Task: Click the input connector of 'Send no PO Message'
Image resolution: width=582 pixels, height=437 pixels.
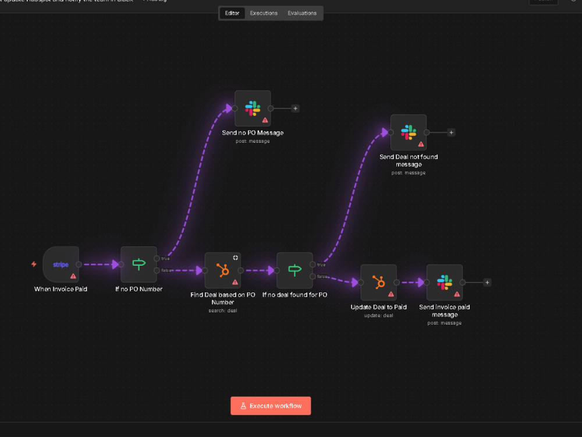Action: click(x=235, y=108)
